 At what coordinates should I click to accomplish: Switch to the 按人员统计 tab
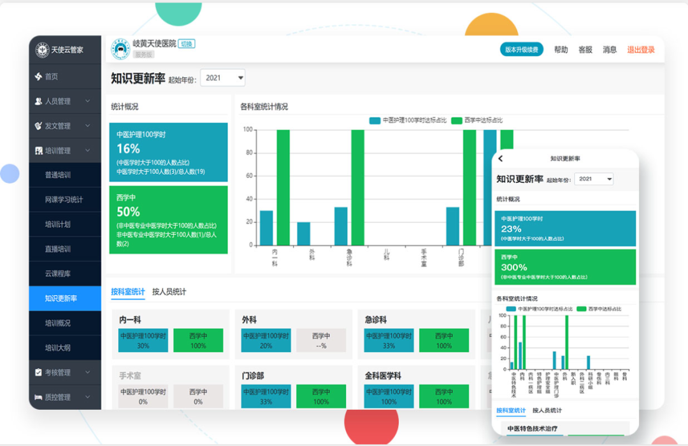point(168,292)
